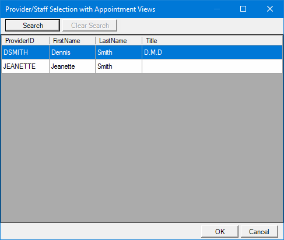
Task: Click the Clear Search button
Action: 90,25
